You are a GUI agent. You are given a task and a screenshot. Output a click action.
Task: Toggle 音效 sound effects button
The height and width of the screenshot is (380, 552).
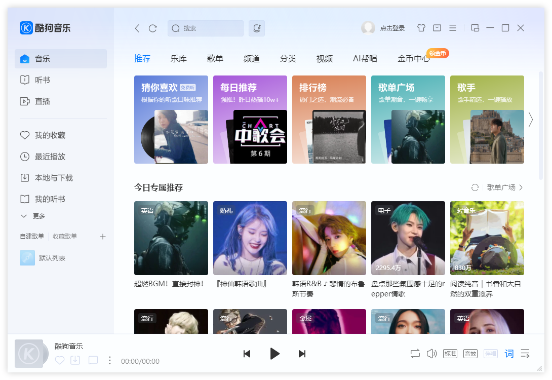pyautogui.click(x=470, y=354)
